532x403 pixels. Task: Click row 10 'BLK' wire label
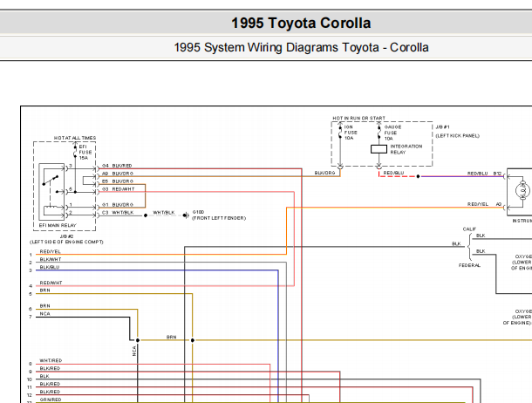(44, 376)
